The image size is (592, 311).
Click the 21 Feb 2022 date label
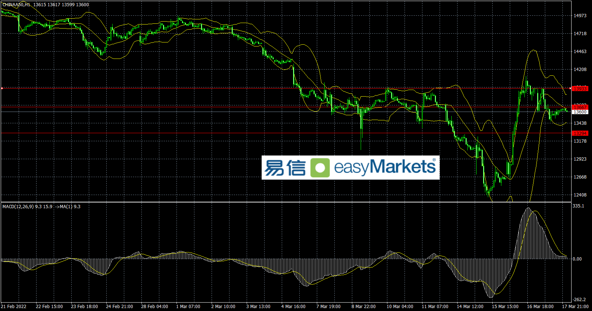click(x=14, y=307)
